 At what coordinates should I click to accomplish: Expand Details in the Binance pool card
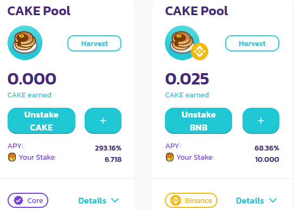[x=257, y=200]
